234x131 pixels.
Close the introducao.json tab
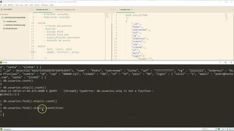click(x=50, y=9)
